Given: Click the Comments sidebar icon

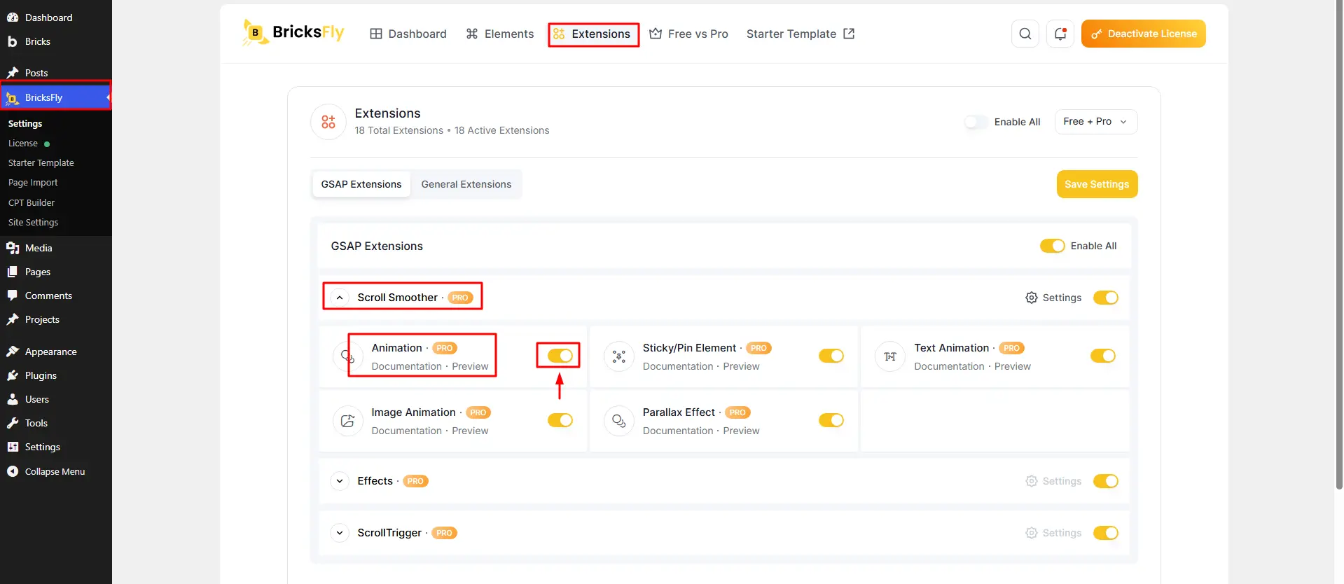Looking at the screenshot, I should click(13, 296).
